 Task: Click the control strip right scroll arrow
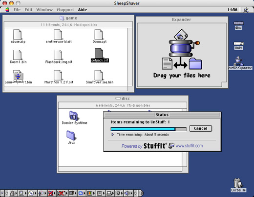(x=135, y=193)
